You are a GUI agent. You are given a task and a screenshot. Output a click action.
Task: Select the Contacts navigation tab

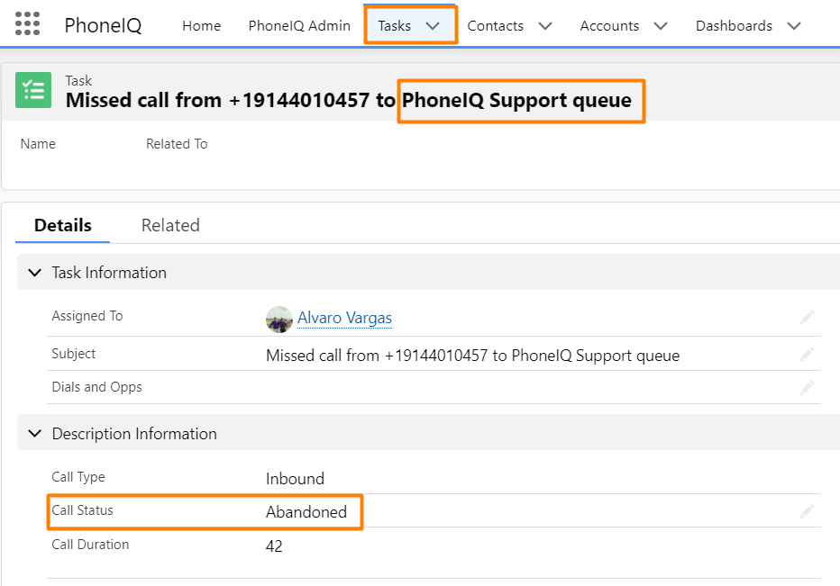496,26
